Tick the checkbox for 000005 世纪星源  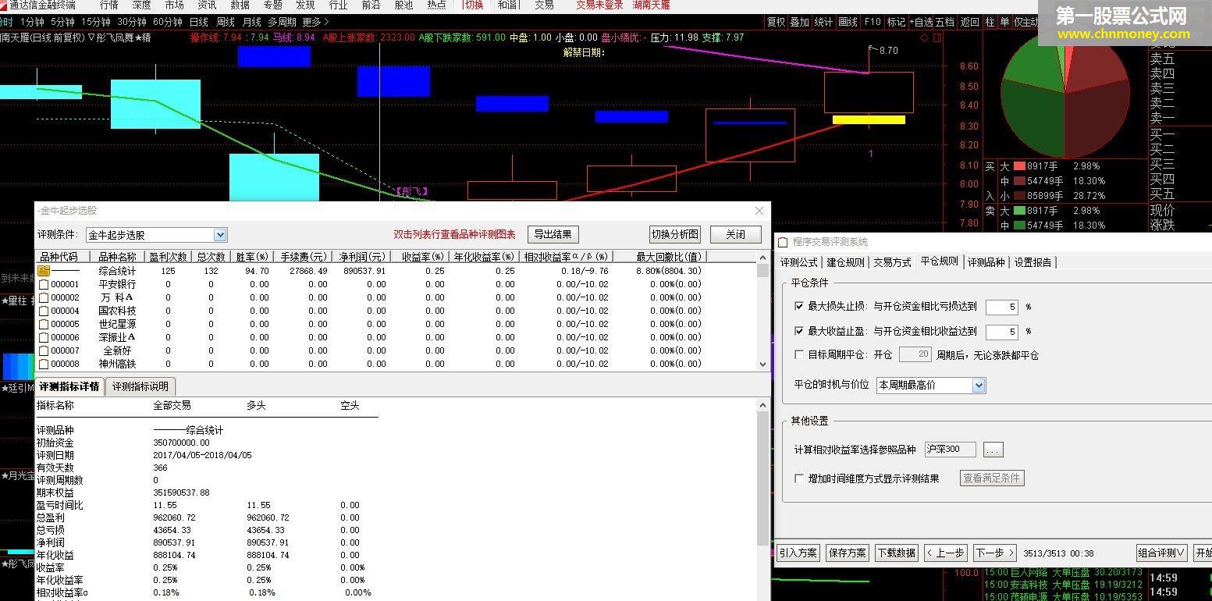coord(44,325)
